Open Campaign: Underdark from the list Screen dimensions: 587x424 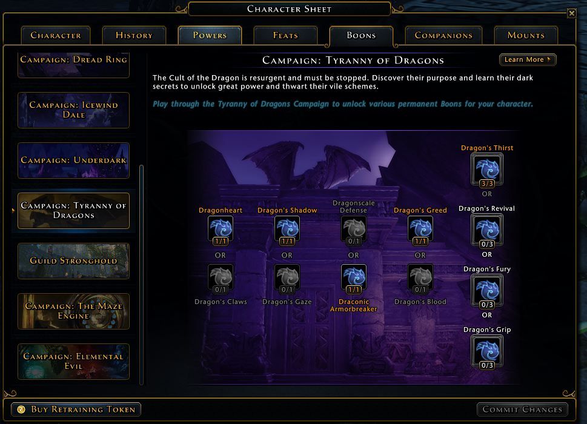pos(73,160)
